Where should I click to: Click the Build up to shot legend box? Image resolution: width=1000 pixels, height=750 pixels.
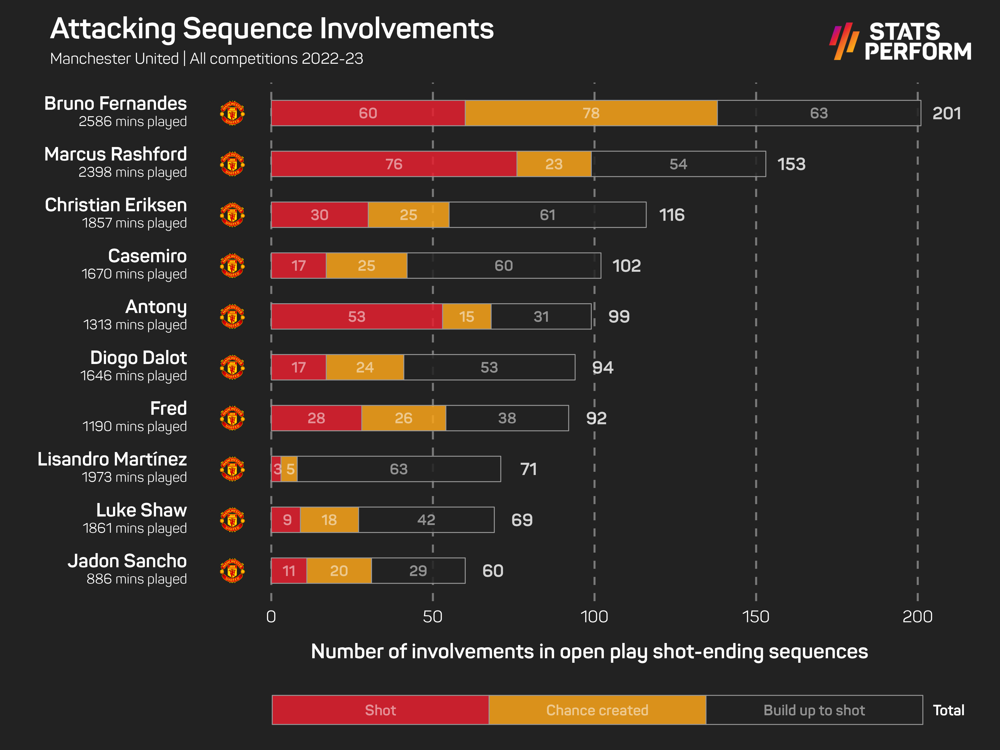pyautogui.click(x=814, y=710)
